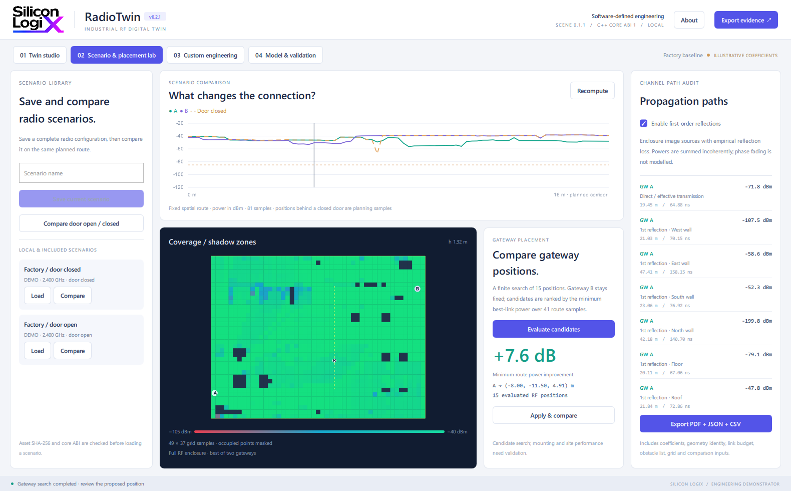The height and width of the screenshot is (491, 791).
Task: Select the 1st reflection West wall row
Action: pyautogui.click(x=706, y=229)
